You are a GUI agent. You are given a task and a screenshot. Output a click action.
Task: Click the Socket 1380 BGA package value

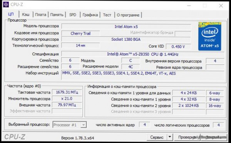point(126,39)
